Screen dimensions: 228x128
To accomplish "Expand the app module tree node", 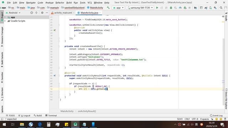I will coord(5,17).
